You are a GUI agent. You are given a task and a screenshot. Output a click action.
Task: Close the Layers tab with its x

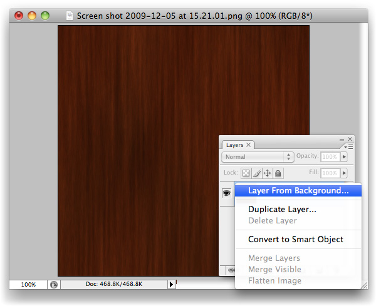point(249,145)
